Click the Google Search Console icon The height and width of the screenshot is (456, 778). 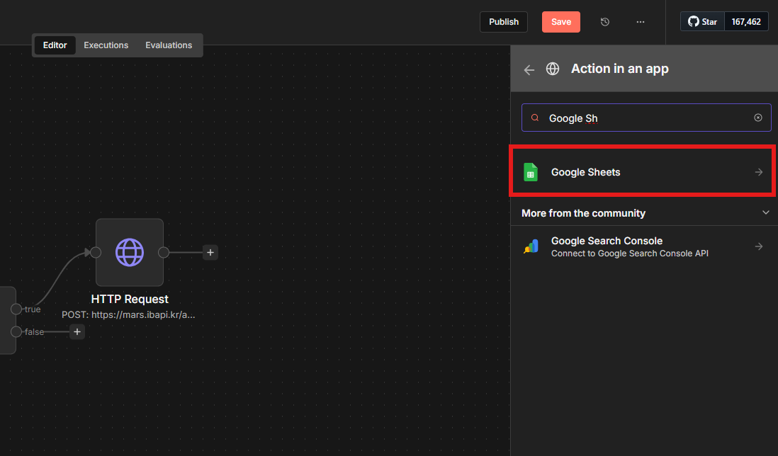(531, 246)
